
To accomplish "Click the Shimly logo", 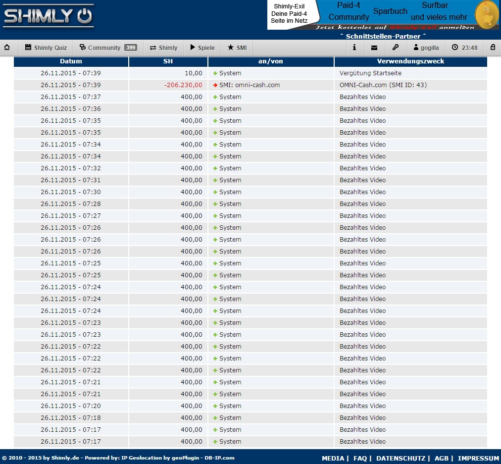I will pyautogui.click(x=48, y=16).
